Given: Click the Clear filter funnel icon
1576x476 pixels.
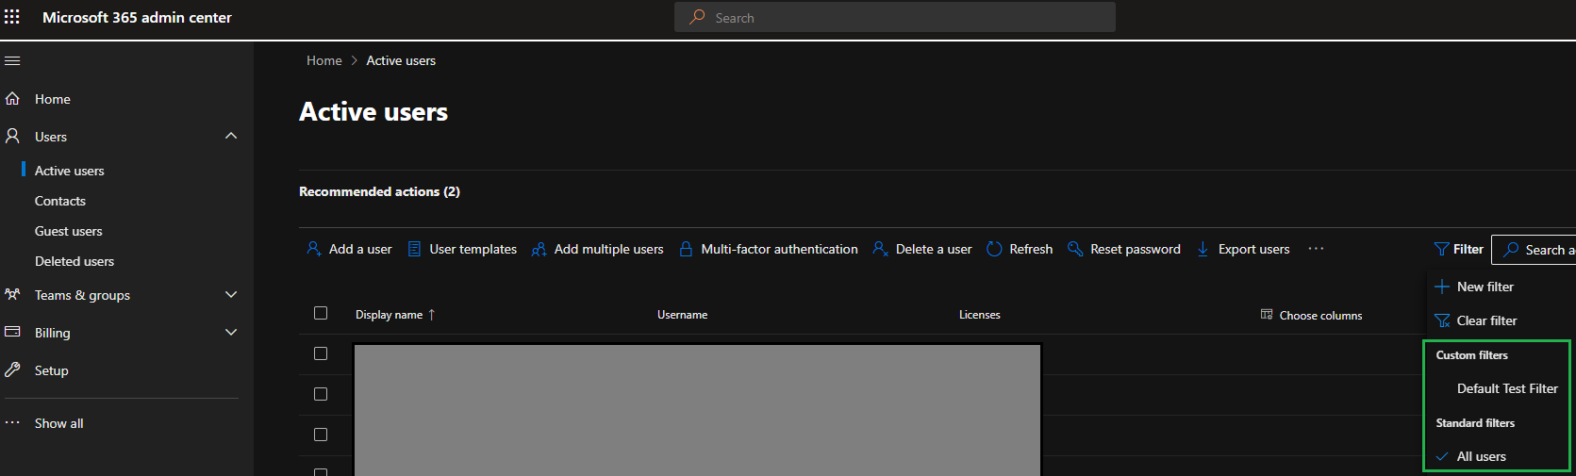Looking at the screenshot, I should point(1442,320).
